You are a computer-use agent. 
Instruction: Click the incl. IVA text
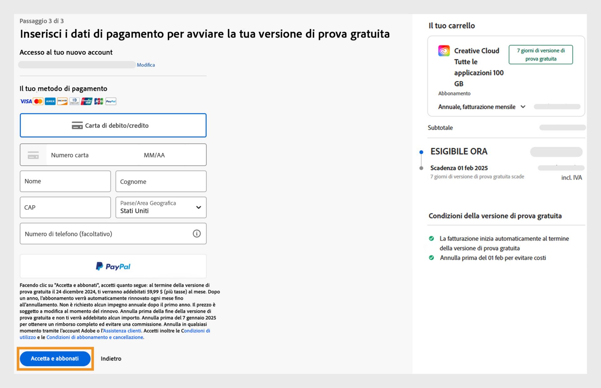point(572,177)
